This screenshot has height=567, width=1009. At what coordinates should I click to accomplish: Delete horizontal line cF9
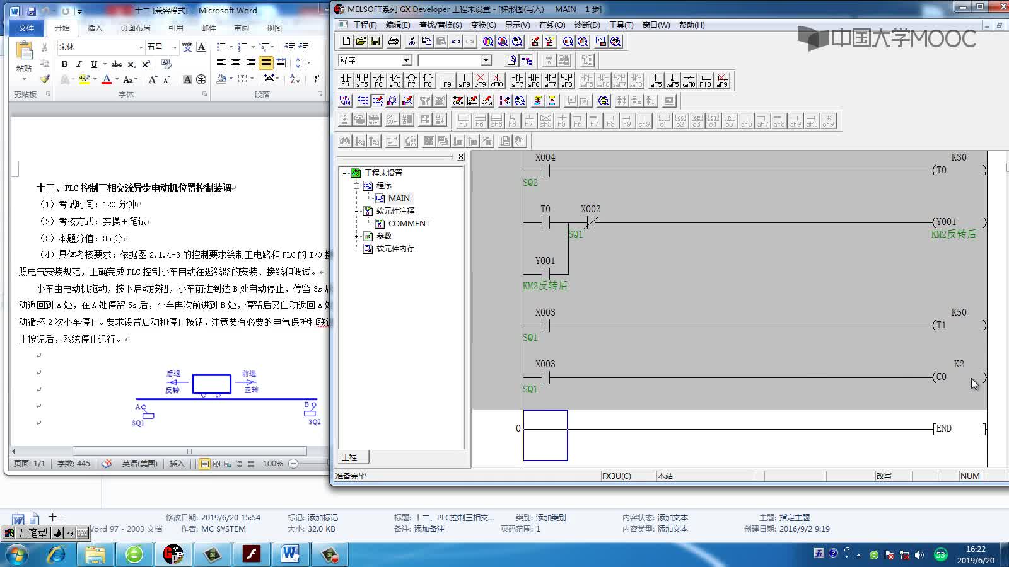coord(481,81)
